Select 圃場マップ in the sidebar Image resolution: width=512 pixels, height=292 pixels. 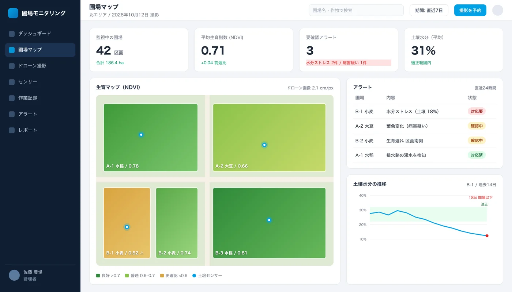(x=40, y=50)
